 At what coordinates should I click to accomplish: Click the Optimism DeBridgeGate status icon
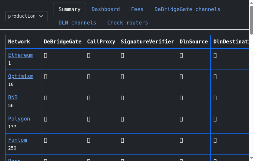[46, 77]
